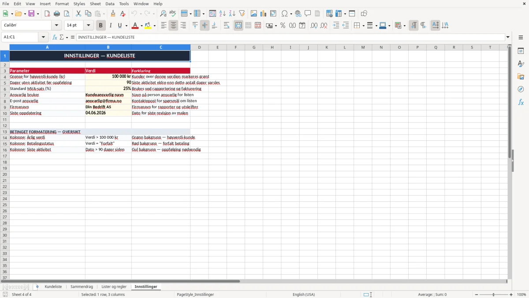Expand Name Box dropdown
Viewport: 529px width, 298px height.
pos(43,37)
